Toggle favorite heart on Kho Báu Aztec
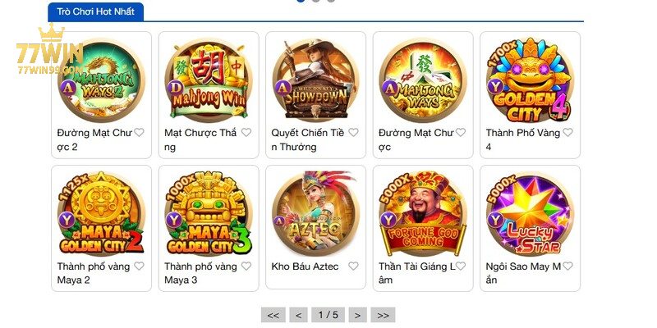 click(x=354, y=266)
